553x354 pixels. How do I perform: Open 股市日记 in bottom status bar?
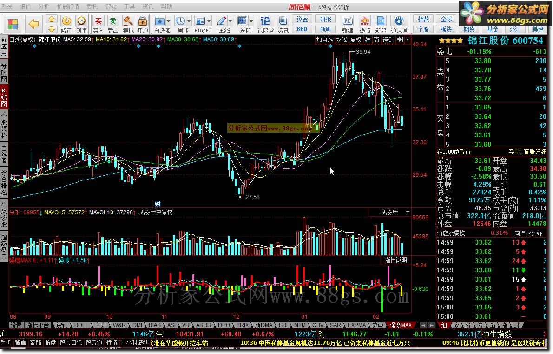pyautogui.click(x=71, y=342)
